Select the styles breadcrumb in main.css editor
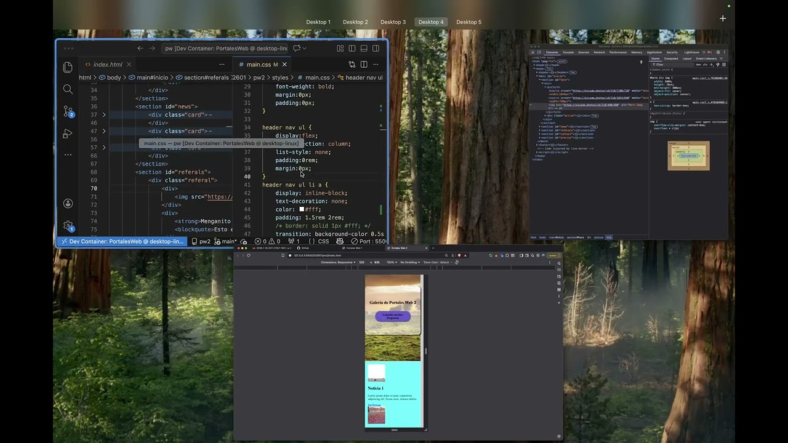Screen dimensions: 788x443 pyautogui.click(x=280, y=78)
